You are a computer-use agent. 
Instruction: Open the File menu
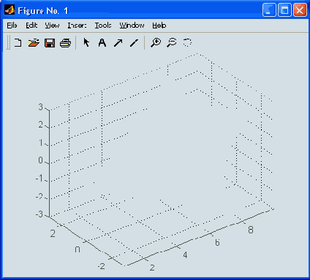pyautogui.click(x=12, y=26)
